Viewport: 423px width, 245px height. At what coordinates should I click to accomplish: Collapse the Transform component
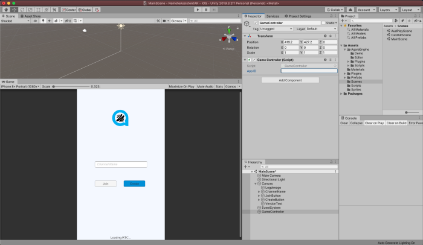[x=245, y=36]
